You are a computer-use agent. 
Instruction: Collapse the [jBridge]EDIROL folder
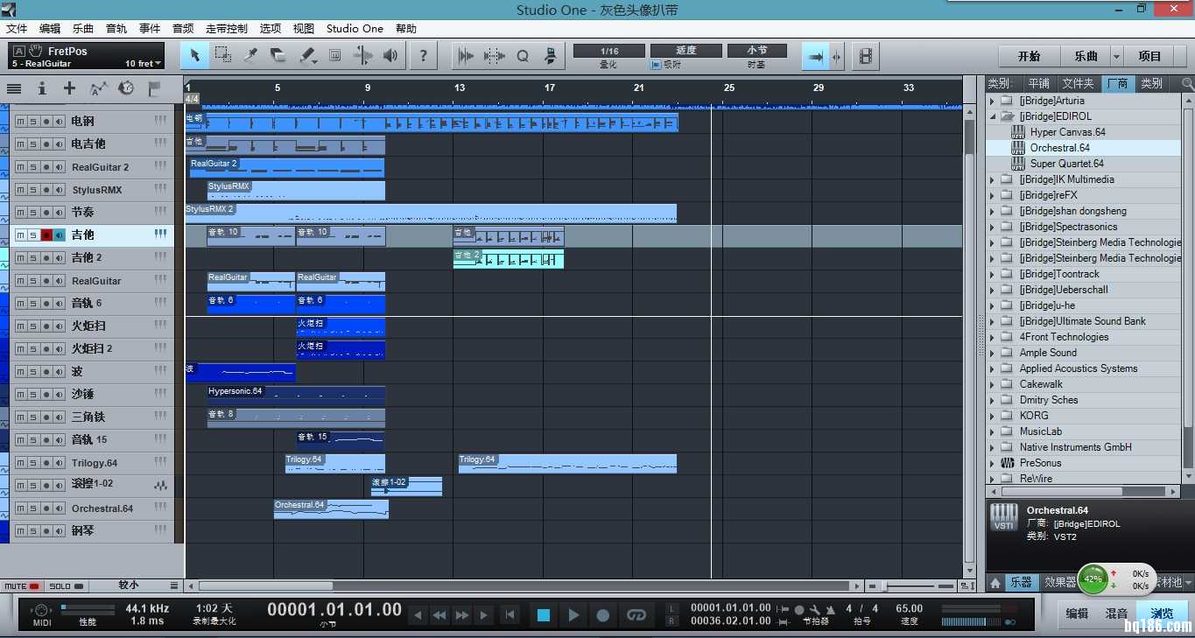coord(993,116)
